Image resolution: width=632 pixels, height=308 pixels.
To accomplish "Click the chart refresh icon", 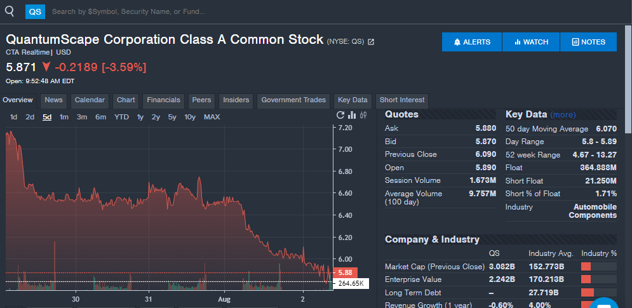I will coord(340,116).
